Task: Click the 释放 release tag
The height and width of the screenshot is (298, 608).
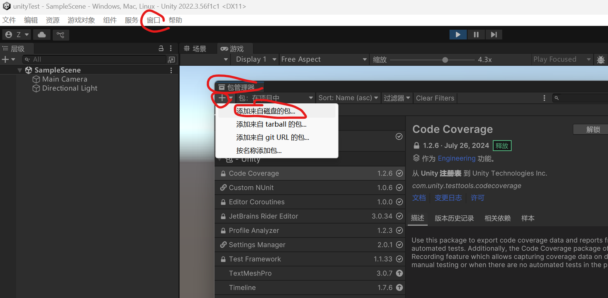Action: point(502,146)
